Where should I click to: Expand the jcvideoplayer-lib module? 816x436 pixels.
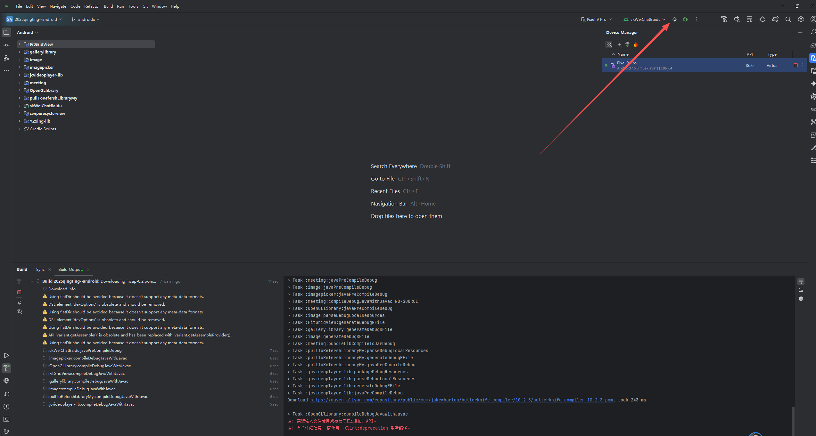(20, 75)
